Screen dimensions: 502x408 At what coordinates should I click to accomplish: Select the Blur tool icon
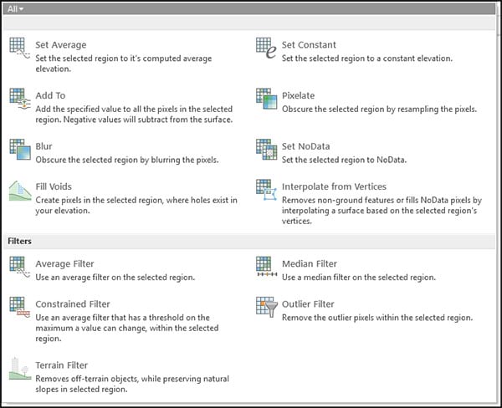pyautogui.click(x=19, y=150)
